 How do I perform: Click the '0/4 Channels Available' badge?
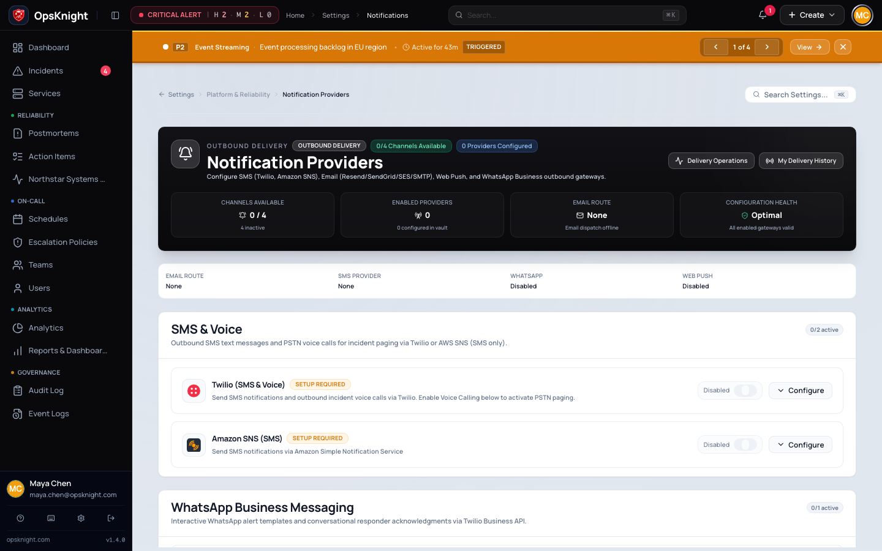(411, 146)
